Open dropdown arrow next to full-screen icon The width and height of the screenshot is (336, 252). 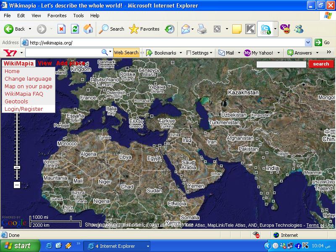[x=227, y=29]
